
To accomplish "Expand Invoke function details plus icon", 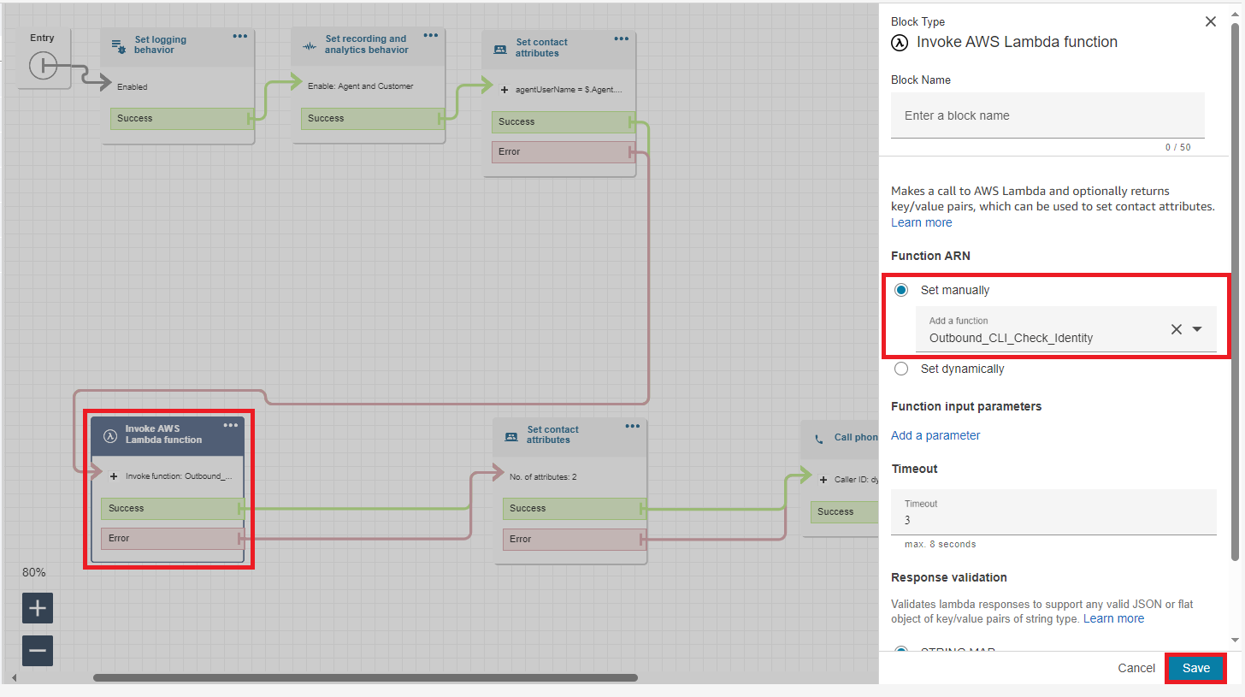I will 114,476.
